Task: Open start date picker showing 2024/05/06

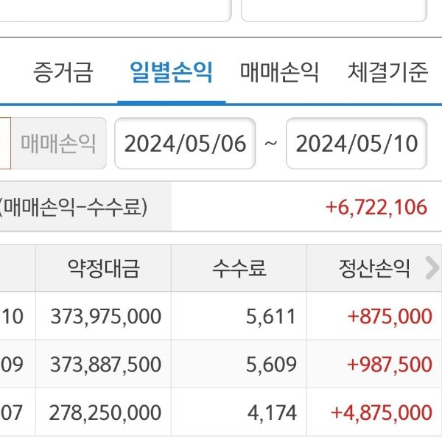Action: [185, 143]
